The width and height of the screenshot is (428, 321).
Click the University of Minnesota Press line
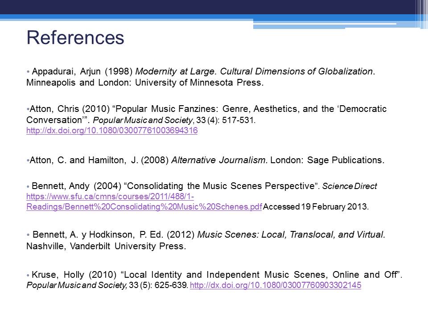coord(145,83)
